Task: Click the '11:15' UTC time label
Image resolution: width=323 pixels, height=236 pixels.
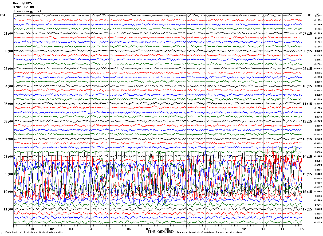Action: (x=307, y=104)
